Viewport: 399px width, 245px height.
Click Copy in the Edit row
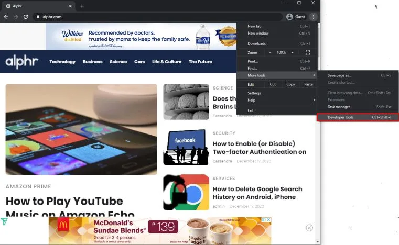[x=290, y=84]
